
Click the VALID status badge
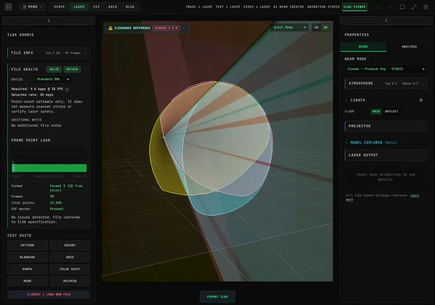coord(54,69)
